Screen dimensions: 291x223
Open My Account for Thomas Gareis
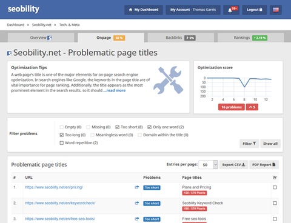pyautogui.click(x=193, y=10)
